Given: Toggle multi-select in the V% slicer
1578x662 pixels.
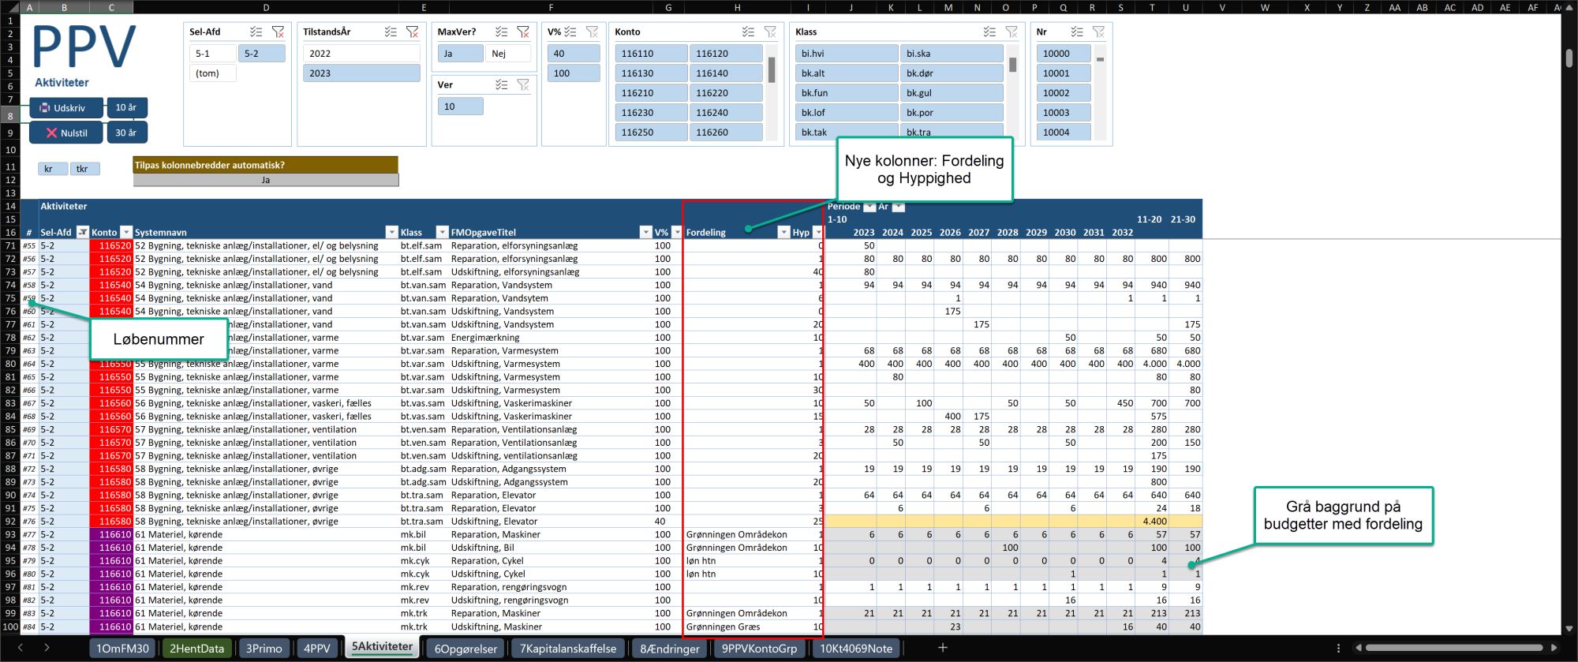Looking at the screenshot, I should click(570, 32).
